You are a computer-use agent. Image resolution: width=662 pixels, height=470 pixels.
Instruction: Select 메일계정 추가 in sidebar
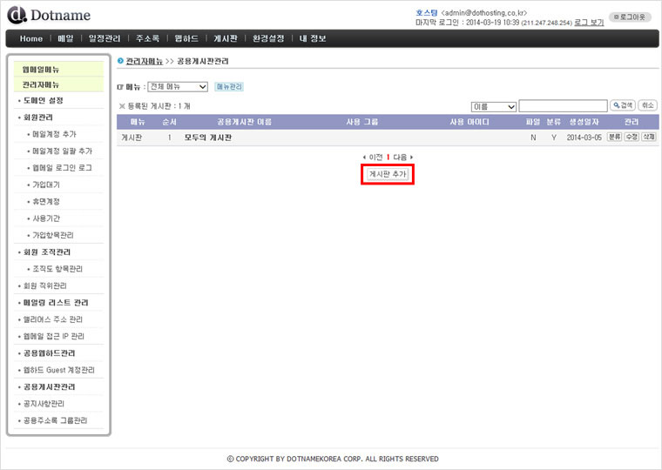pyautogui.click(x=53, y=134)
